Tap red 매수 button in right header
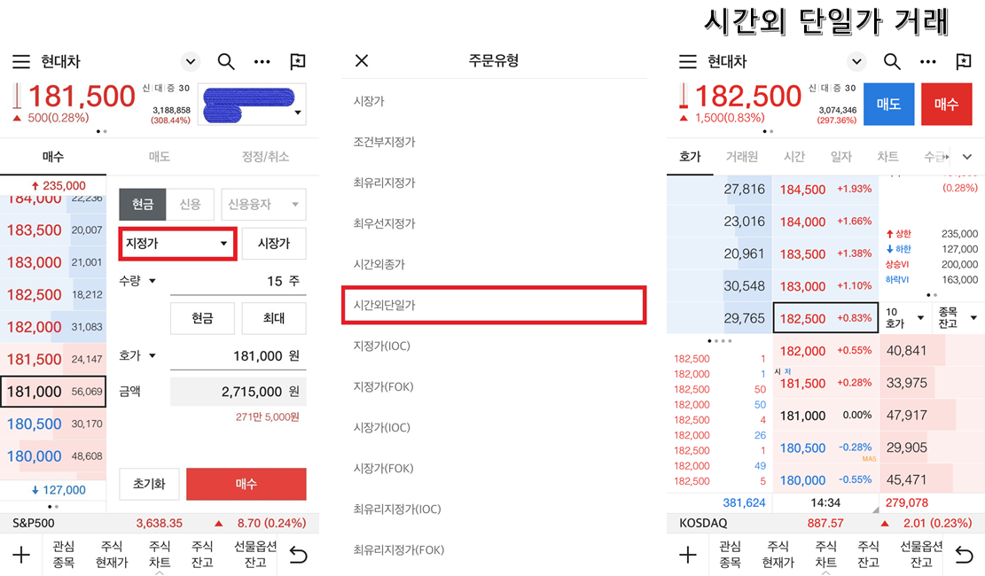The width and height of the screenshot is (985, 576). [946, 105]
